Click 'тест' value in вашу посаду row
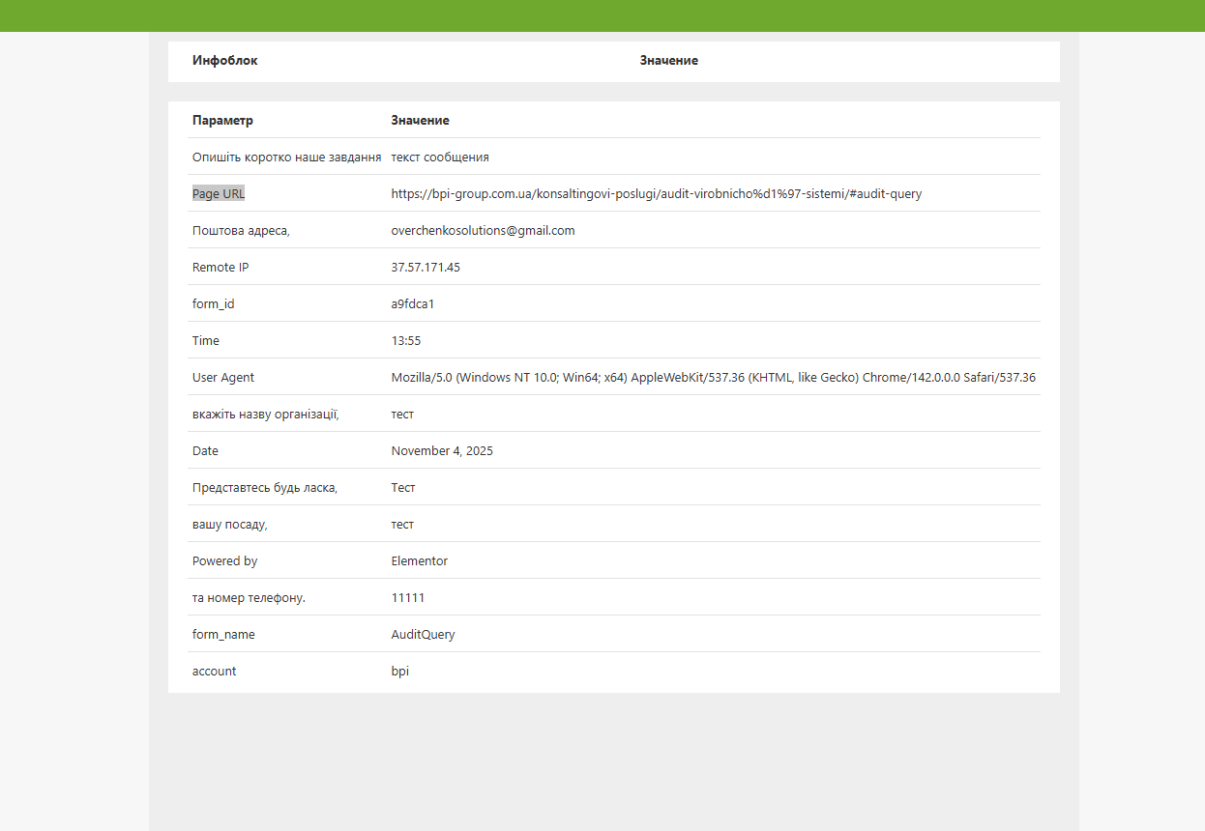1205x831 pixels. point(402,525)
